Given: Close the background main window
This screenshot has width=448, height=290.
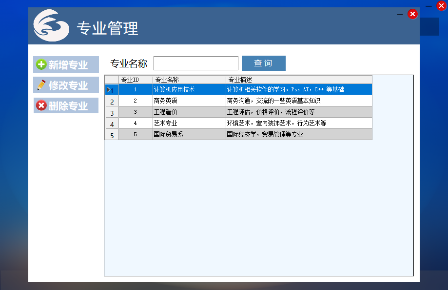Looking at the screenshot, I should (442, 5).
